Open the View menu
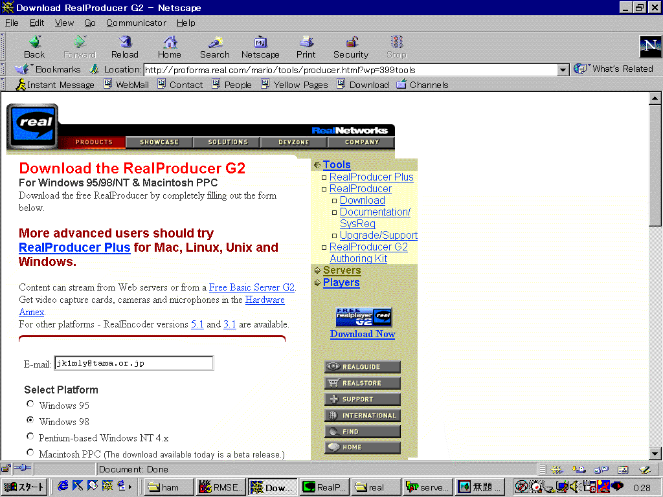Screen dimensions: 663x497 (x=64, y=23)
